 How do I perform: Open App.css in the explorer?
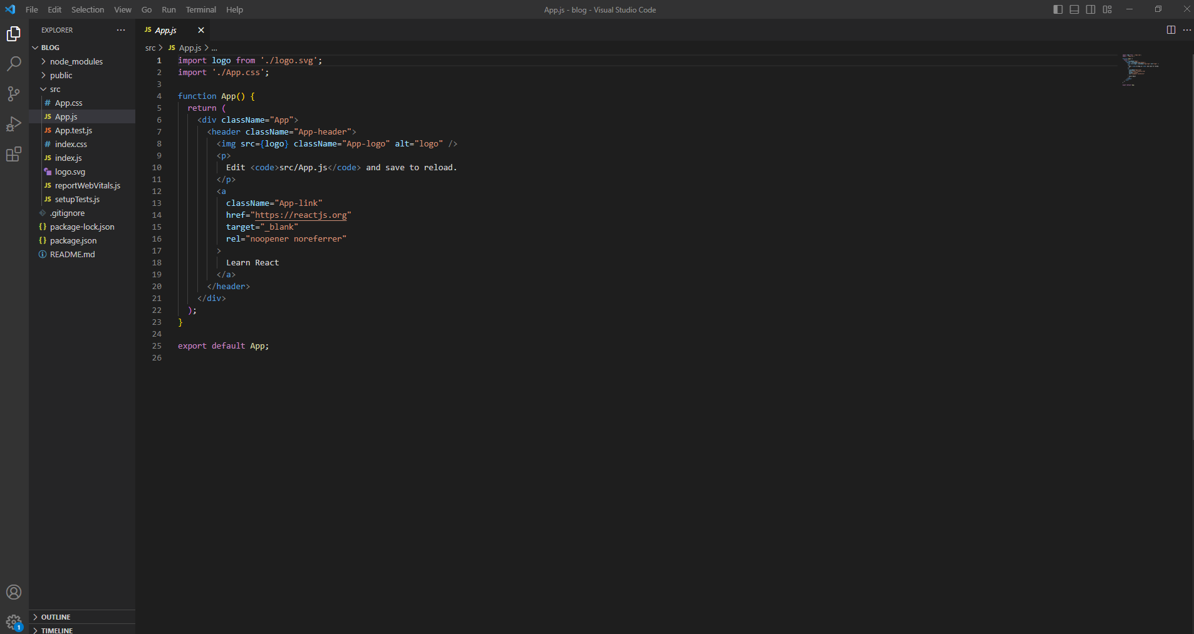(82, 103)
